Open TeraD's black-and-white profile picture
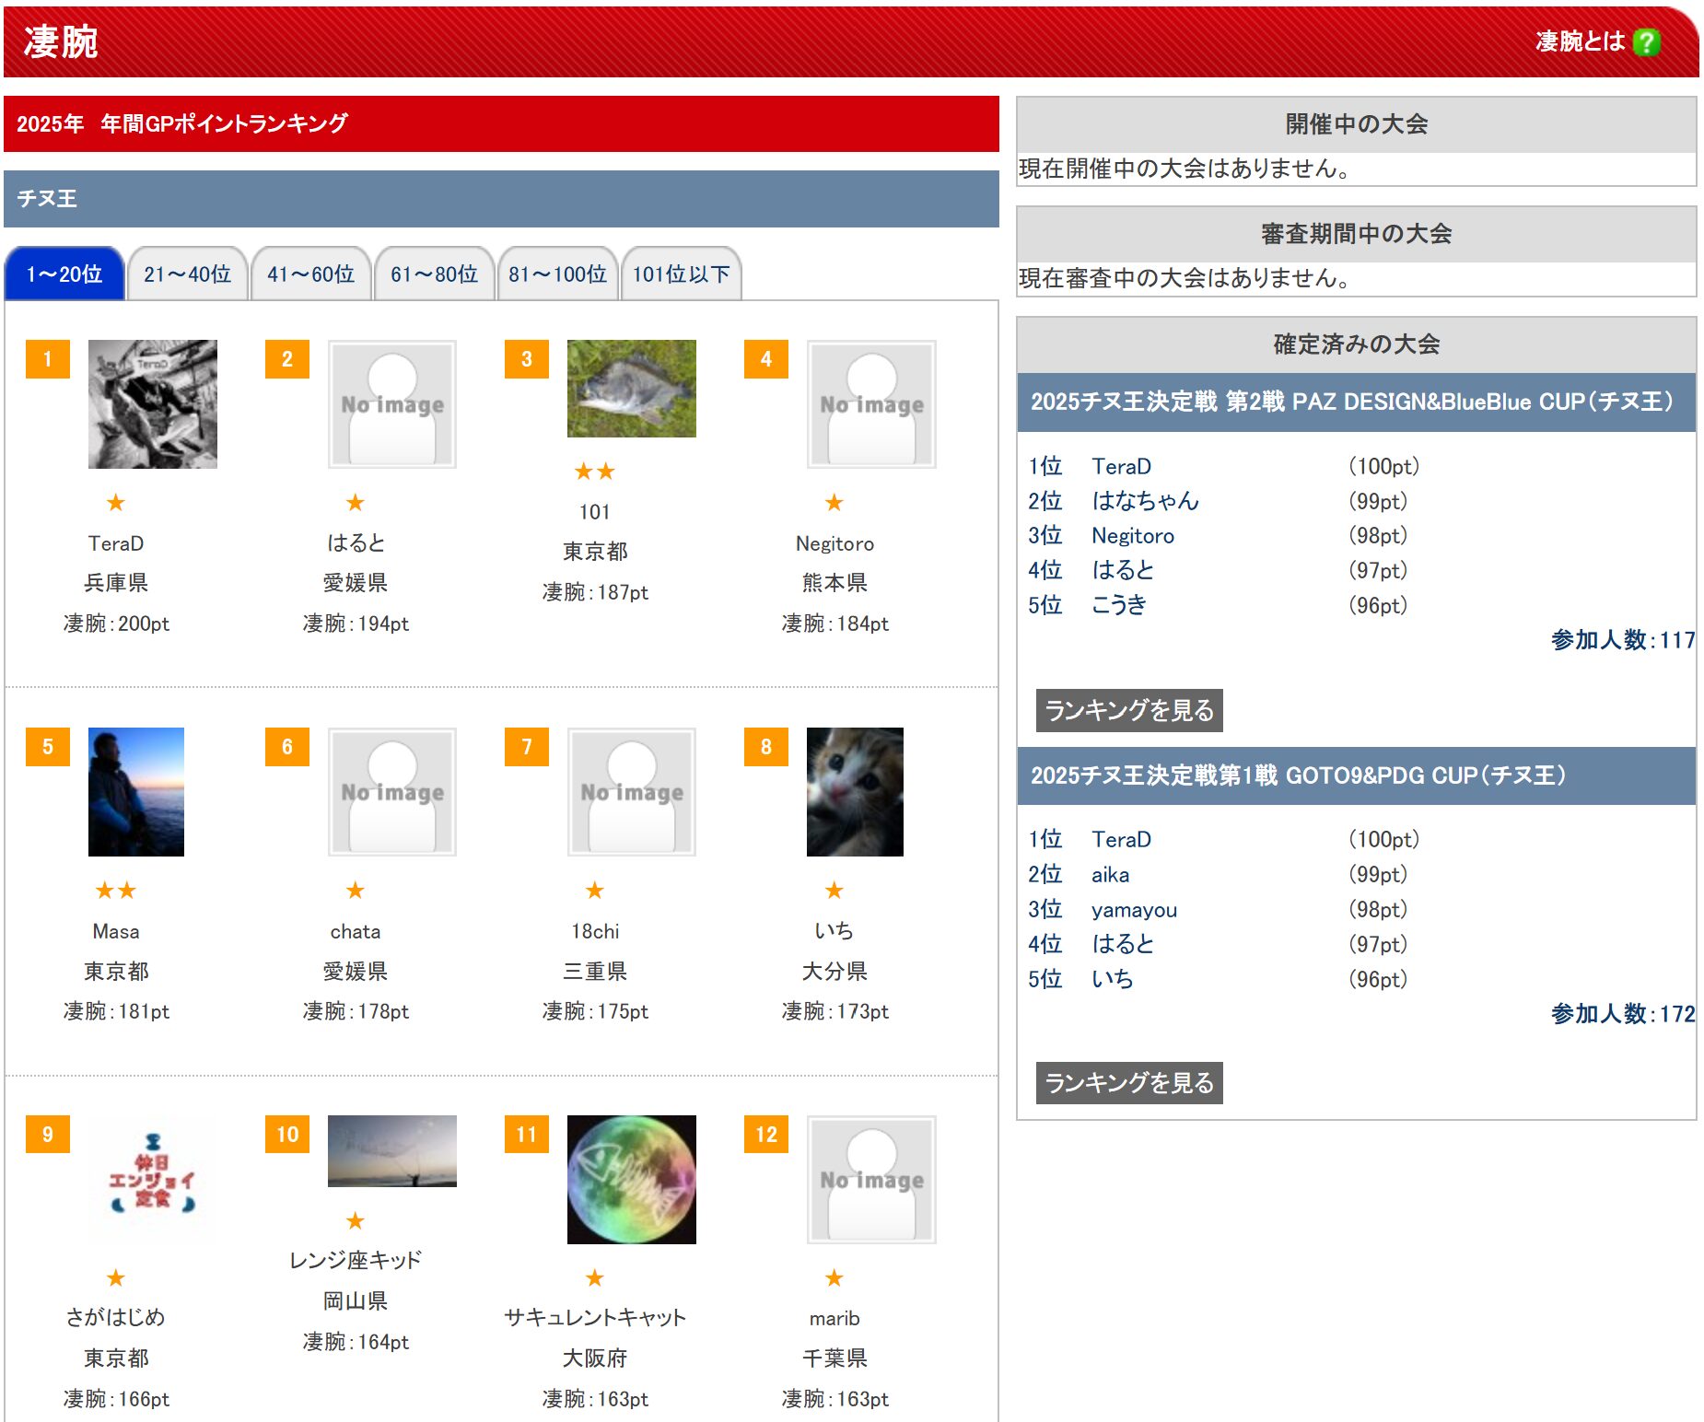 point(153,404)
